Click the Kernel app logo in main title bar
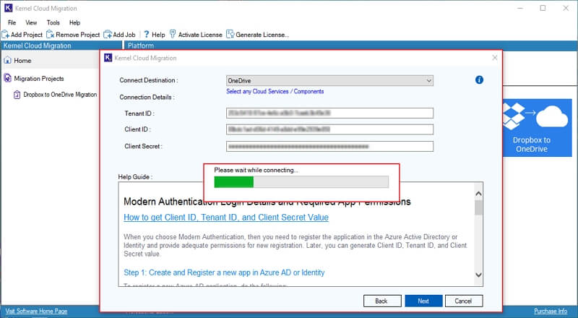 tap(8, 8)
